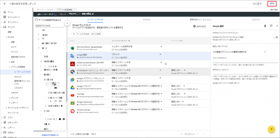
Task: Click Google 翻訳 app icon
Action: click(72, 56)
